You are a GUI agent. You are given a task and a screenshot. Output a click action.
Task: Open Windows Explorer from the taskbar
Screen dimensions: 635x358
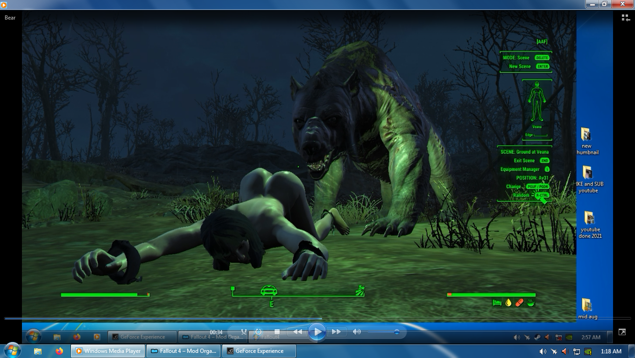(38, 351)
